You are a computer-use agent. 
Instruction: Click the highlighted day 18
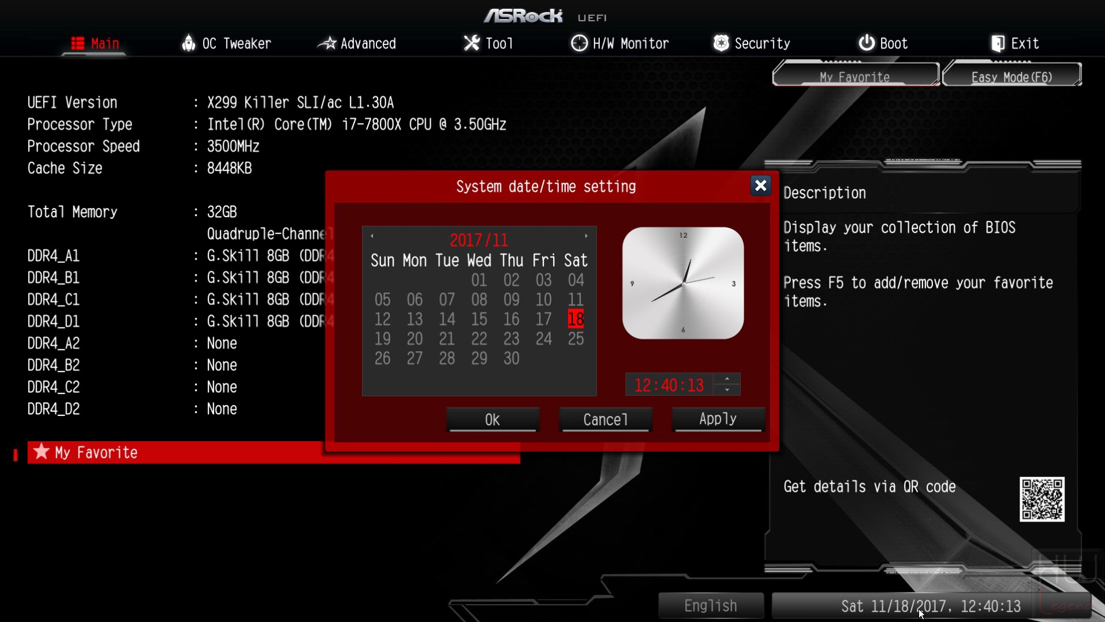pos(576,319)
